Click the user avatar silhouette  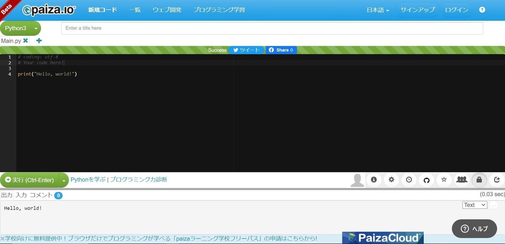[x=357, y=180]
